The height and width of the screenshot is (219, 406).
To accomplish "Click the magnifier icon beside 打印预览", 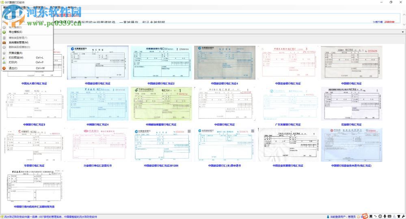I will click(x=4, y=58).
